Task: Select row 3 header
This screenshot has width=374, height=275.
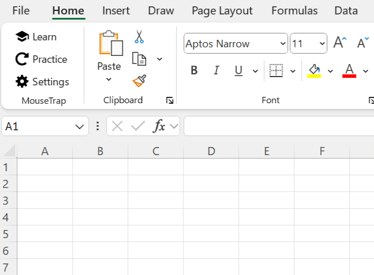Action: coord(8,200)
